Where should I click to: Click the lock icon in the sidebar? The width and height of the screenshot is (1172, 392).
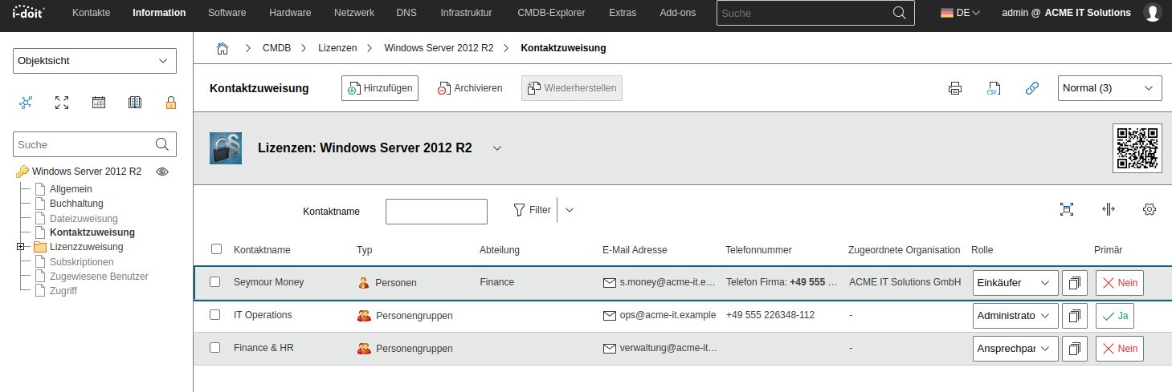pyautogui.click(x=170, y=102)
